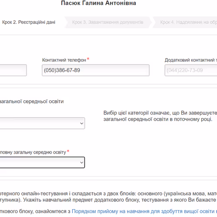Click the Додатковий контактний телефон input field
This screenshot has height=217, width=217.
pyautogui.click(x=191, y=70)
